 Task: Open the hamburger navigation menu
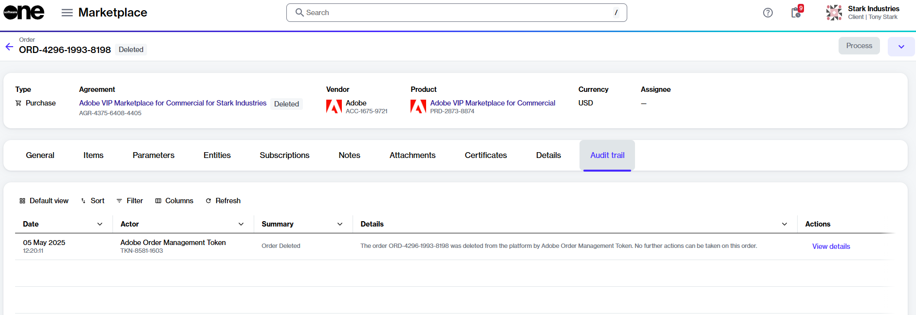[x=67, y=13]
